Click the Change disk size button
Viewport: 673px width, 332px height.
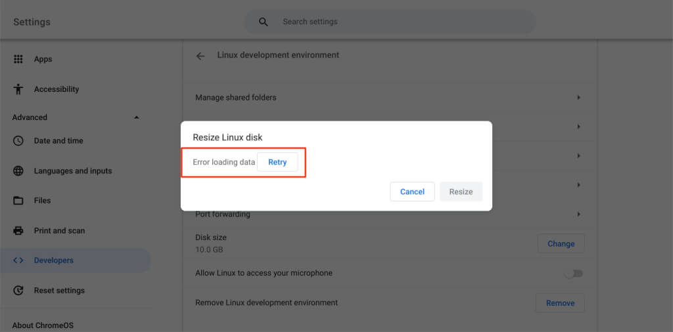[561, 243]
